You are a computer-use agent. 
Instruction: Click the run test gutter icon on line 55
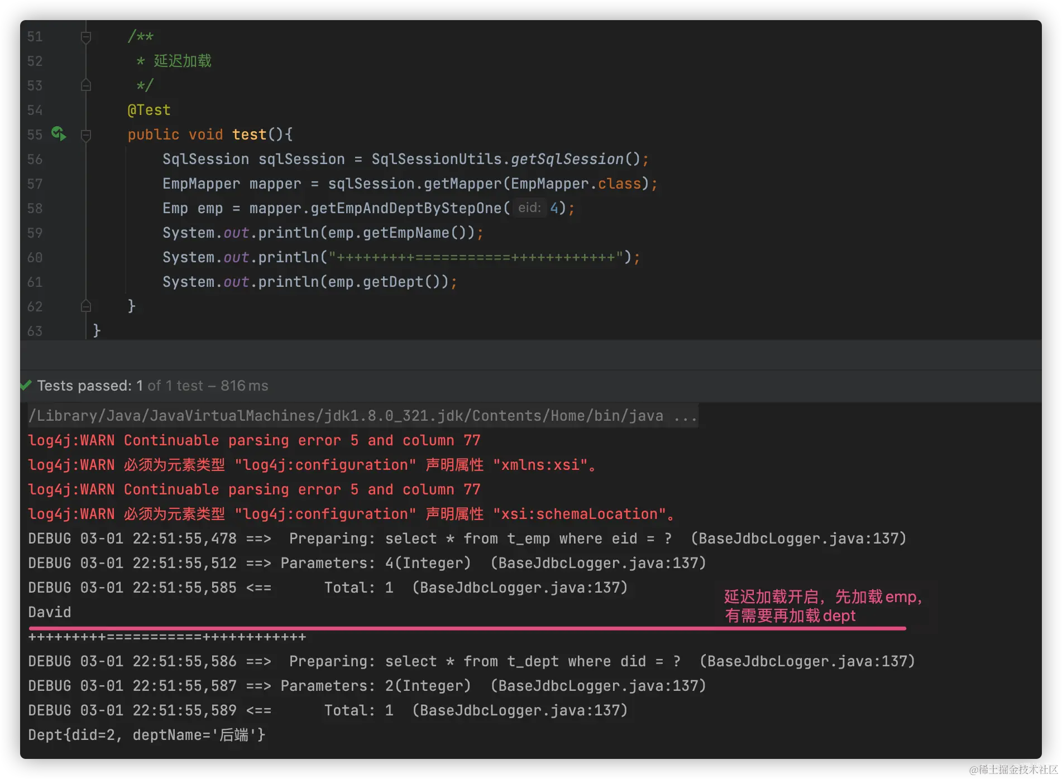tap(59, 134)
